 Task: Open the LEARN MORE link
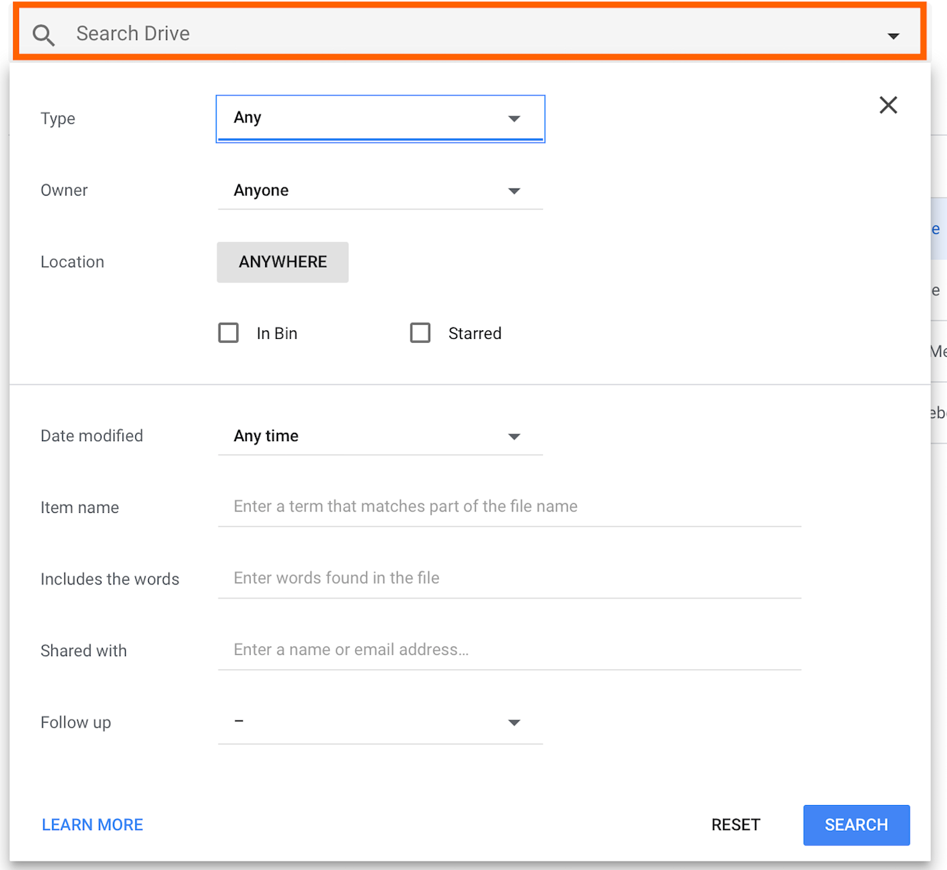pos(93,825)
